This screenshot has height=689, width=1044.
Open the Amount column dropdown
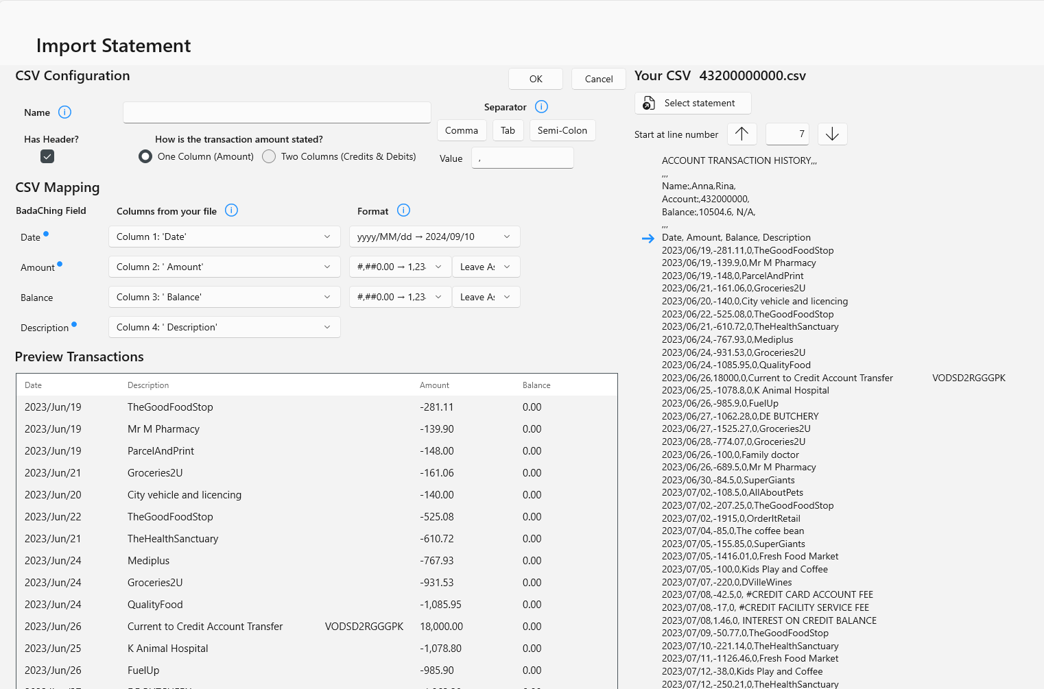(x=224, y=267)
